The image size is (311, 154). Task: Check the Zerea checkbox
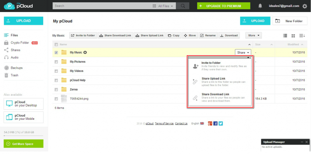click(x=56, y=89)
